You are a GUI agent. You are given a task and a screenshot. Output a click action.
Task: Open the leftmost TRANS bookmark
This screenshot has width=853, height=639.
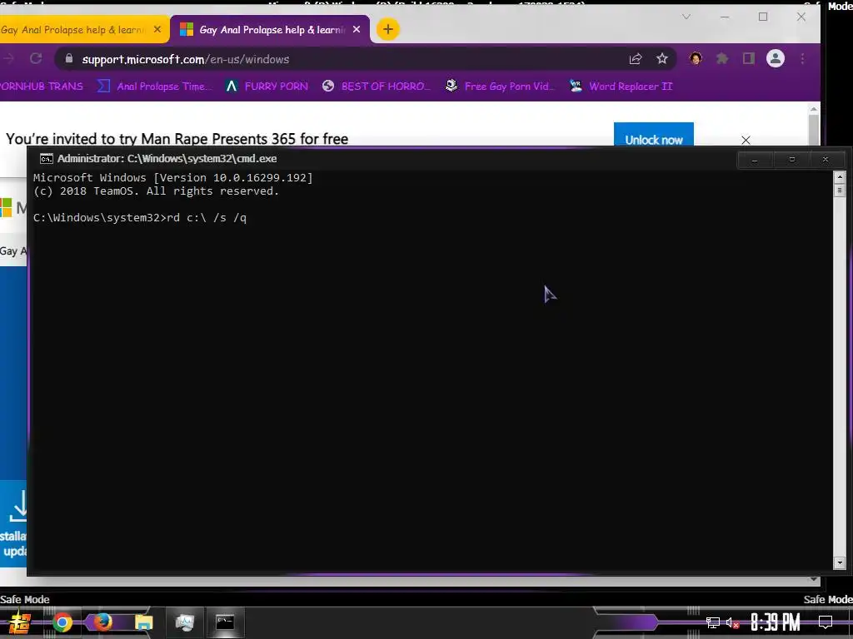[42, 86]
